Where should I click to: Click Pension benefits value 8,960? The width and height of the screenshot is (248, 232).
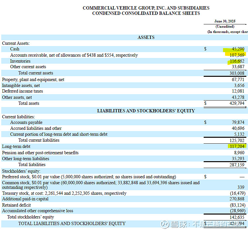tap(239, 153)
